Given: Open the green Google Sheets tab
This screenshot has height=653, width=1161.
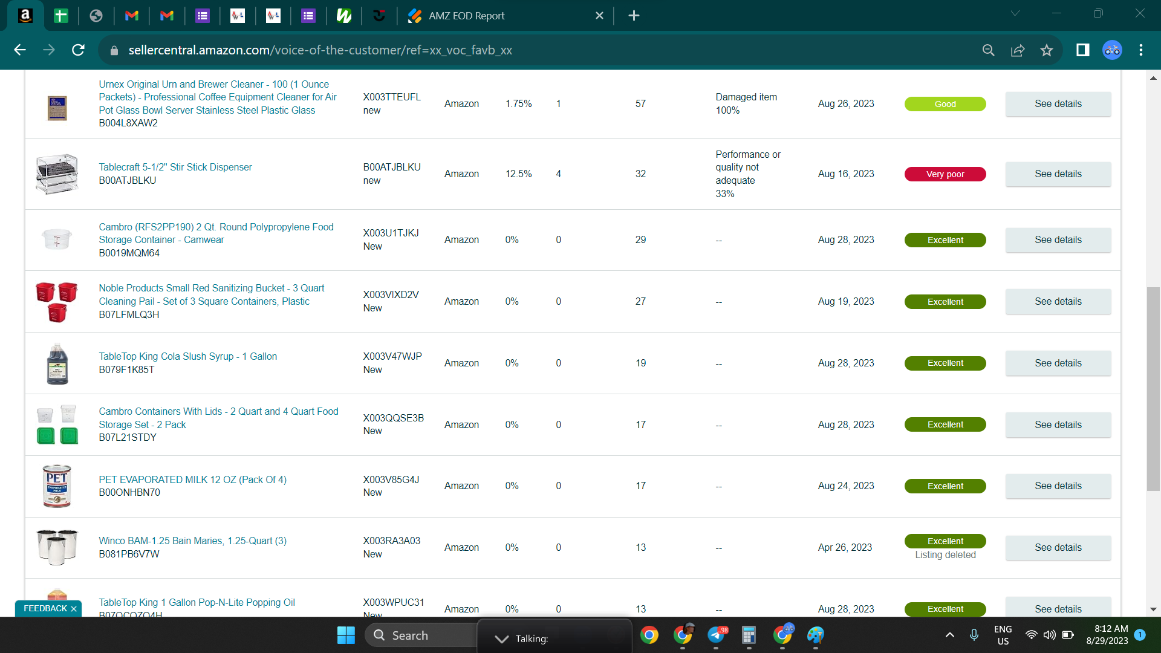Looking at the screenshot, I should point(61,16).
